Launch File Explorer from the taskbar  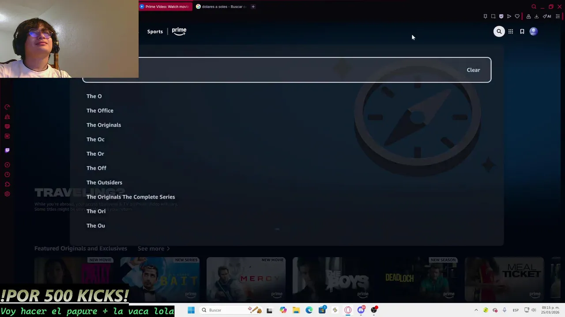coord(296,310)
